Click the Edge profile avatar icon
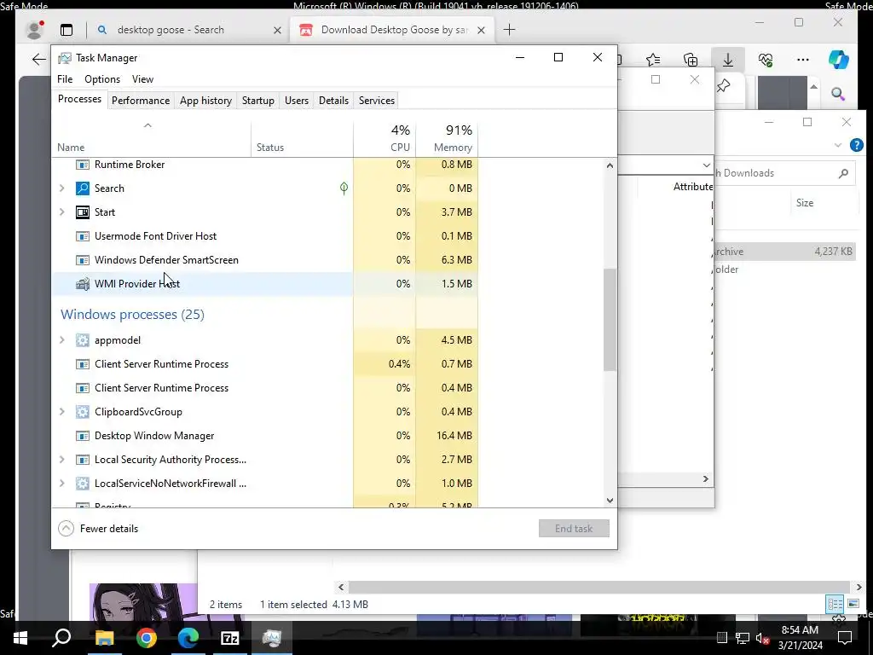 click(x=35, y=30)
